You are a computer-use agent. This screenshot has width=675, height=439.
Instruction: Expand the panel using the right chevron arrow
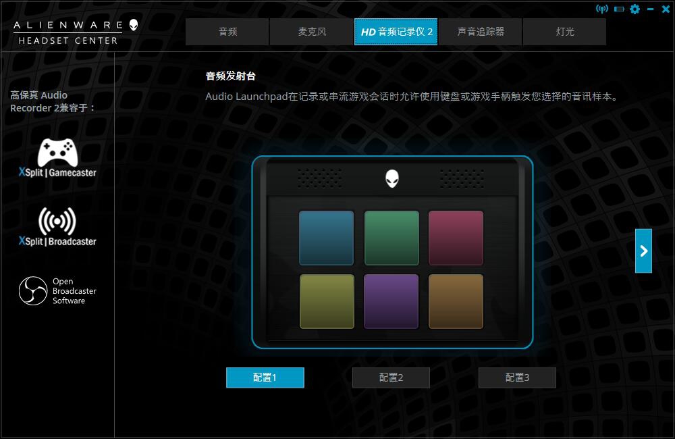tap(642, 250)
